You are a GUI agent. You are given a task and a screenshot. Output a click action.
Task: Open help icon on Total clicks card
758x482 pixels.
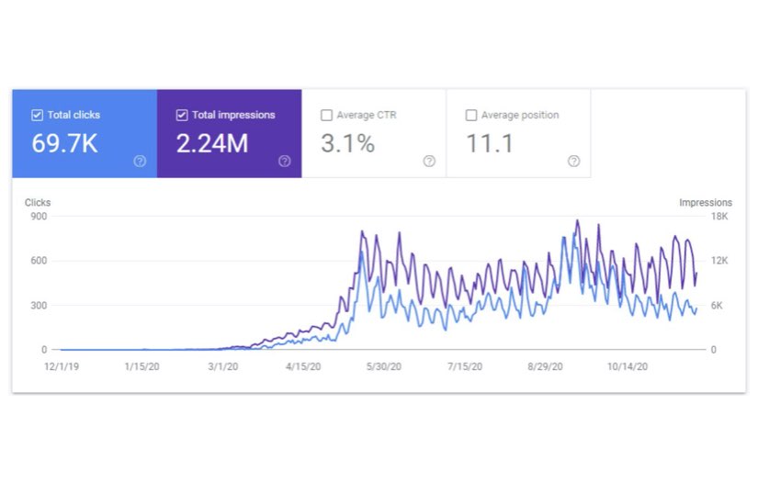[x=140, y=162]
